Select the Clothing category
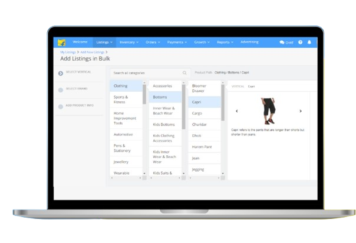Image resolution: width=356 pixels, height=243 pixels. pos(126,86)
